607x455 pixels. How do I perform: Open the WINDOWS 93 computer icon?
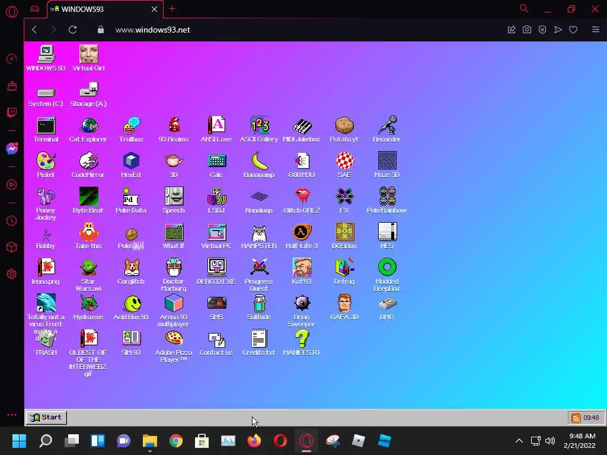coord(46,59)
